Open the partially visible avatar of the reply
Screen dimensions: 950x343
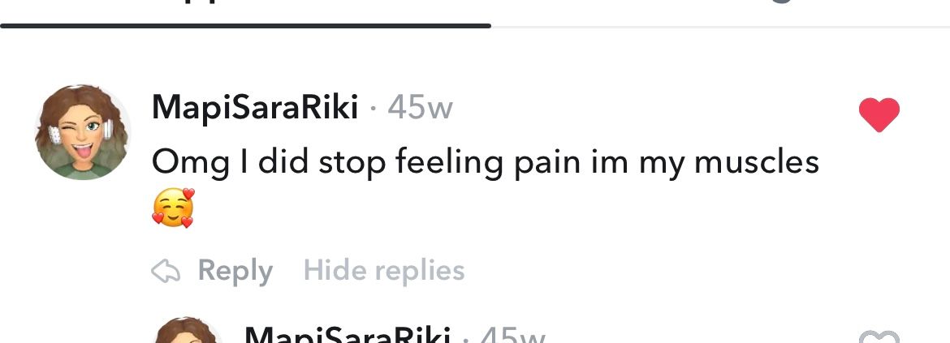coord(188,330)
